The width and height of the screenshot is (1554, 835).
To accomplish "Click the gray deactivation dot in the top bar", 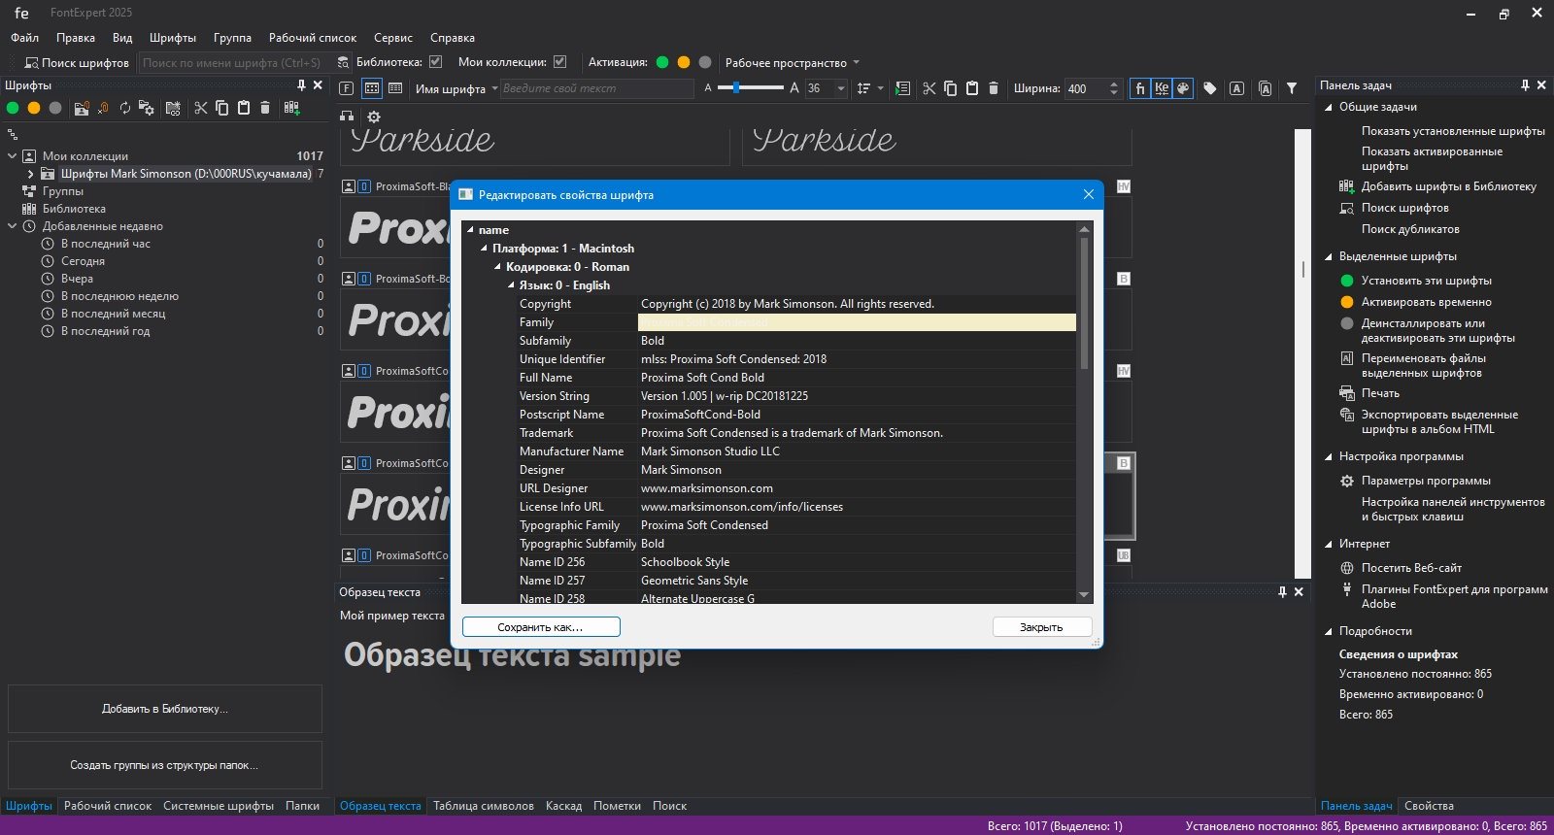I will 705,62.
